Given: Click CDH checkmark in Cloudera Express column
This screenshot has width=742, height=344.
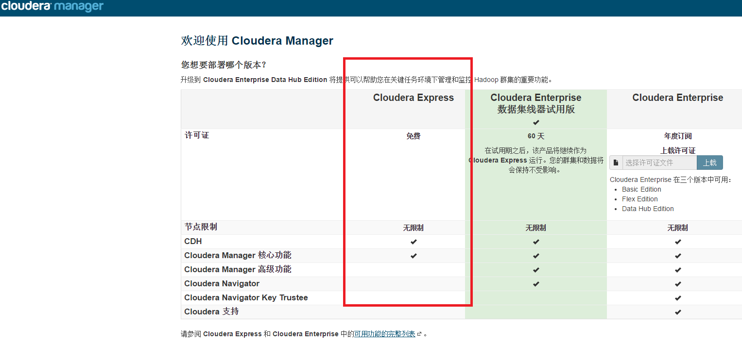Looking at the screenshot, I should (x=414, y=242).
